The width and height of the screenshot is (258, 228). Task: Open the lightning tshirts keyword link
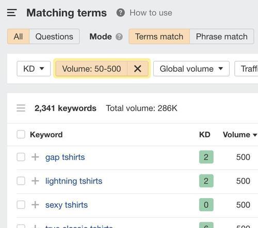[x=74, y=181]
